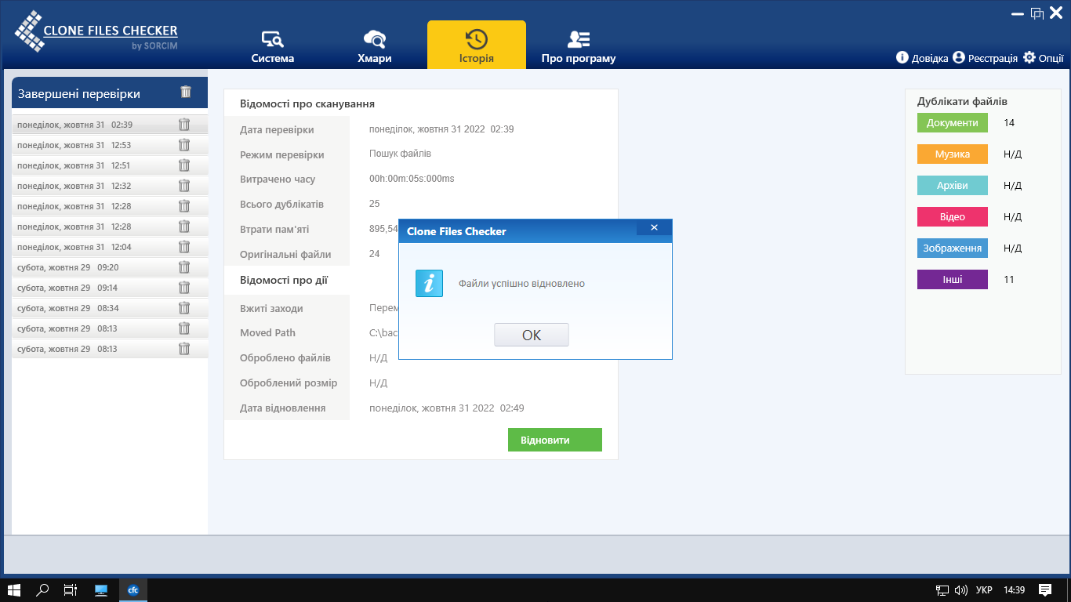Image resolution: width=1071 pixels, height=602 pixels.
Task: Confirm the dialog with OK
Action: click(531, 335)
